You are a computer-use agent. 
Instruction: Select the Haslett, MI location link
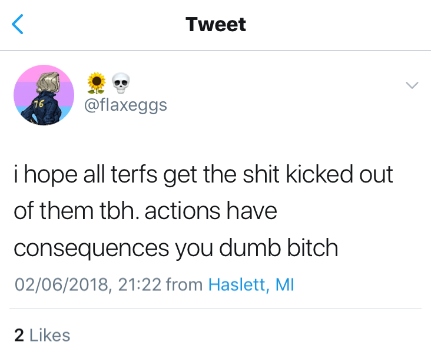[251, 285]
